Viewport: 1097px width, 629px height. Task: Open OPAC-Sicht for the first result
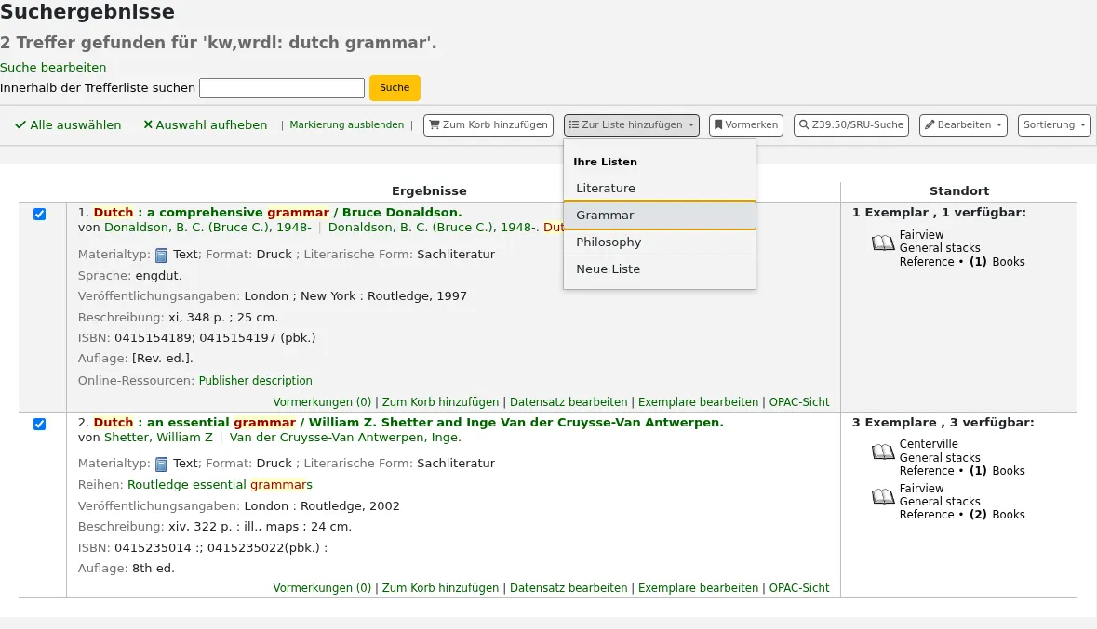(x=799, y=402)
